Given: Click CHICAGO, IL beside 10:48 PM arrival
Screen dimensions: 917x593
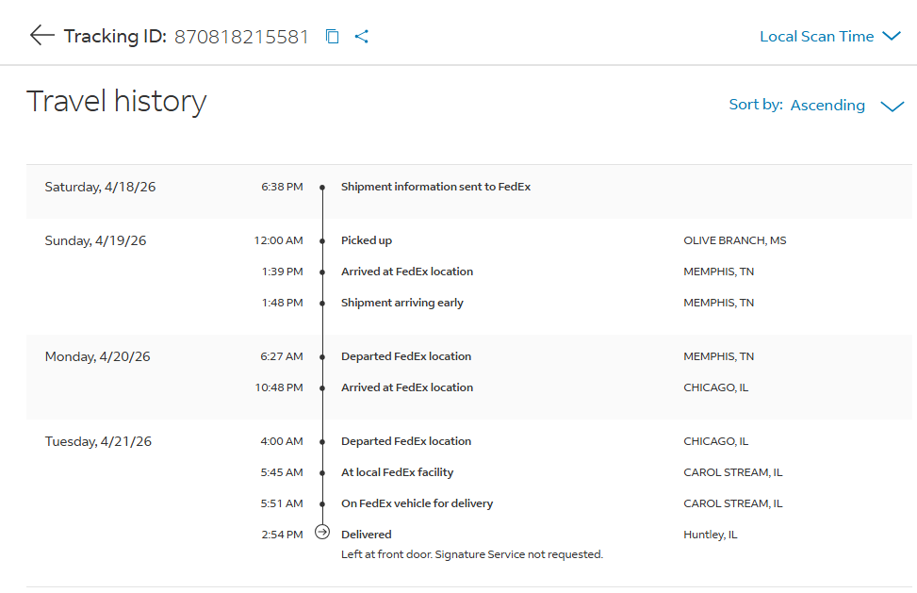Looking at the screenshot, I should point(716,387).
